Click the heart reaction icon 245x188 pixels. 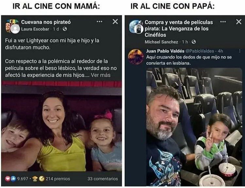click(8, 179)
